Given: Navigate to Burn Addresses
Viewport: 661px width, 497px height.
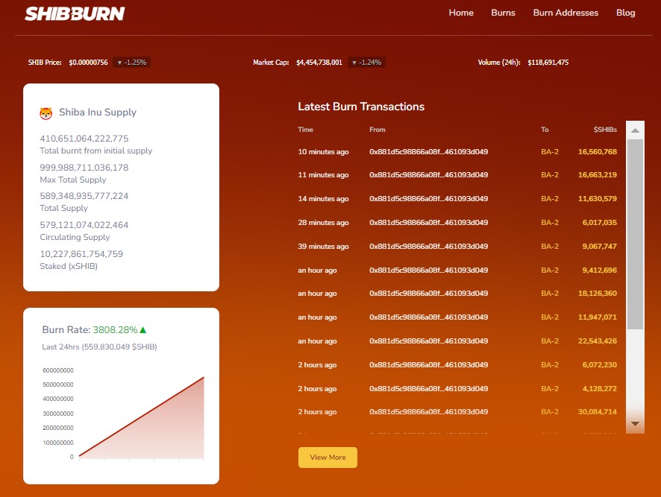Looking at the screenshot, I should click(566, 13).
